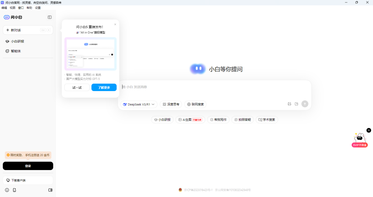This screenshot has width=373, height=197.
Task: Click the attachment upload icon in input box
Action: pyautogui.click(x=297, y=104)
